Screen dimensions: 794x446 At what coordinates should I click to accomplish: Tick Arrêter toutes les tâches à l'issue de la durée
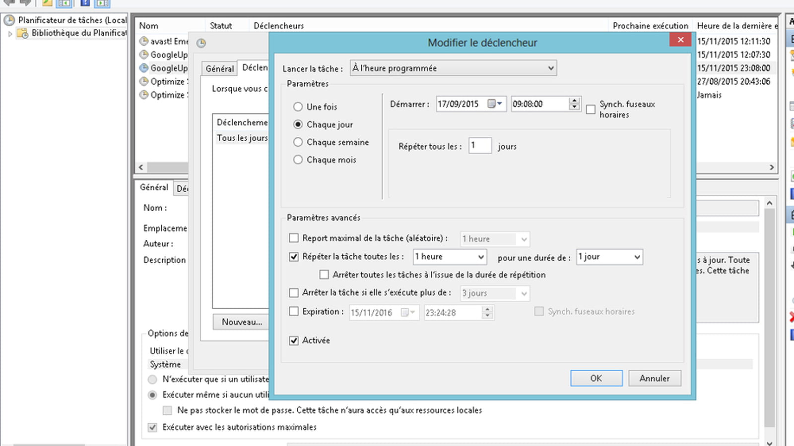coord(324,275)
